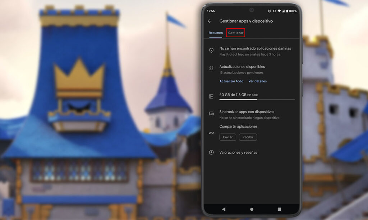This screenshot has height=220, width=368.
Task: Tap the storage usage icon
Action: 211,96
